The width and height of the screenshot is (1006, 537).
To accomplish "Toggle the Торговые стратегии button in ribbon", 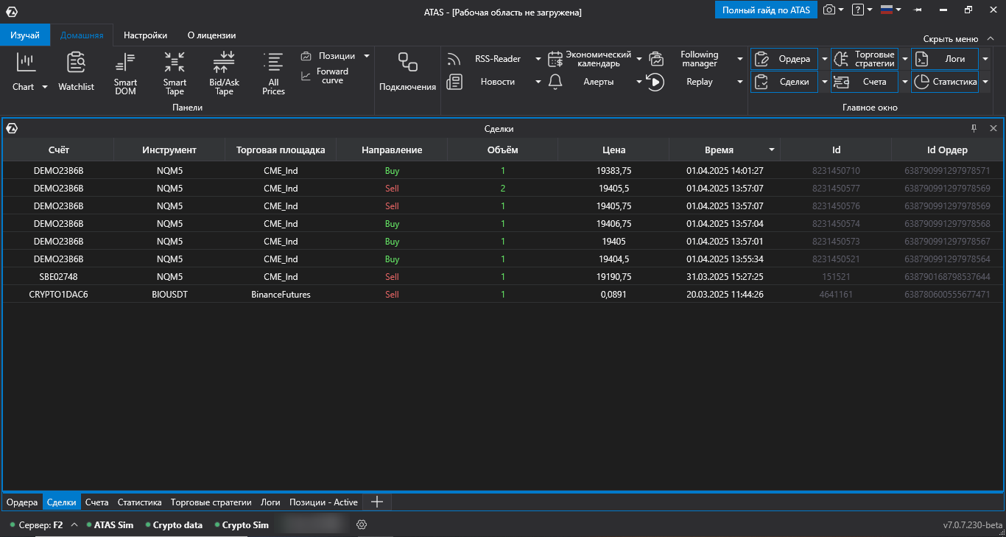I will coord(865,59).
